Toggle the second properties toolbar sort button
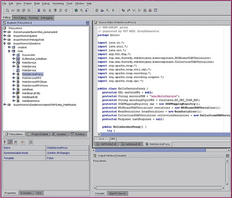Image resolution: width=232 pixels, height=198 pixels. pyautogui.click(x=15, y=142)
